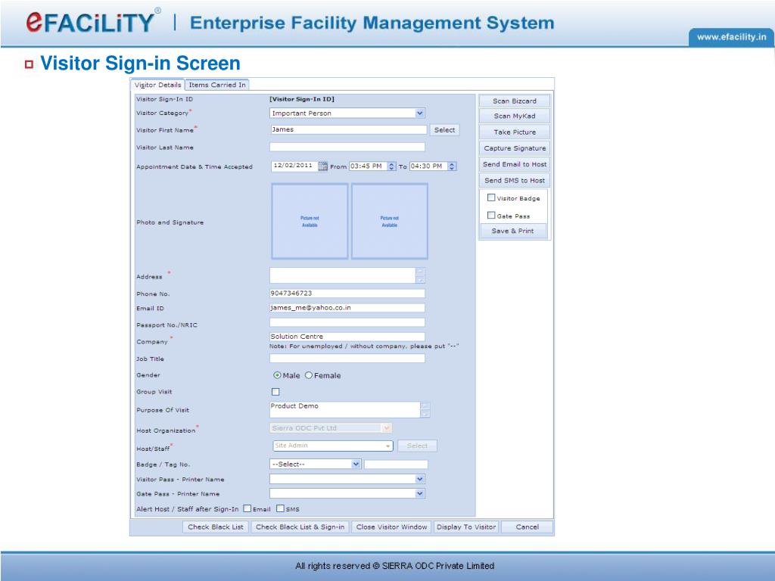Switch to the Items Carried In tab
This screenshot has width=775, height=581.
click(217, 85)
